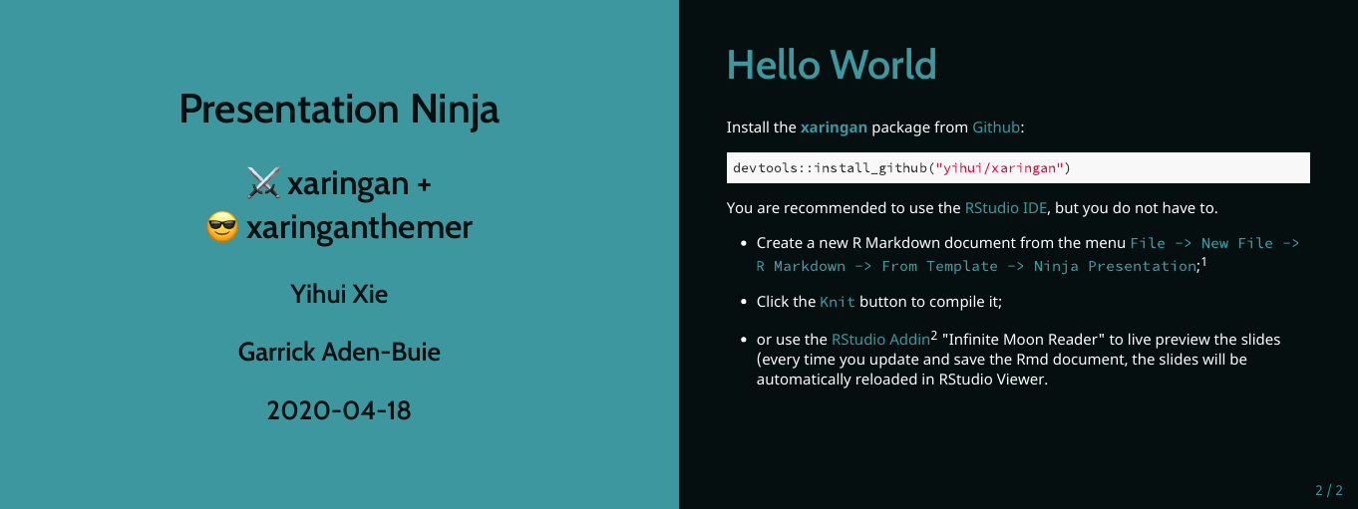
Task: Visit the RStudio Addin link
Action: point(880,340)
